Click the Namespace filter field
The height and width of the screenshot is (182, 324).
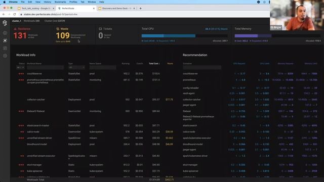[x=103, y=67]
